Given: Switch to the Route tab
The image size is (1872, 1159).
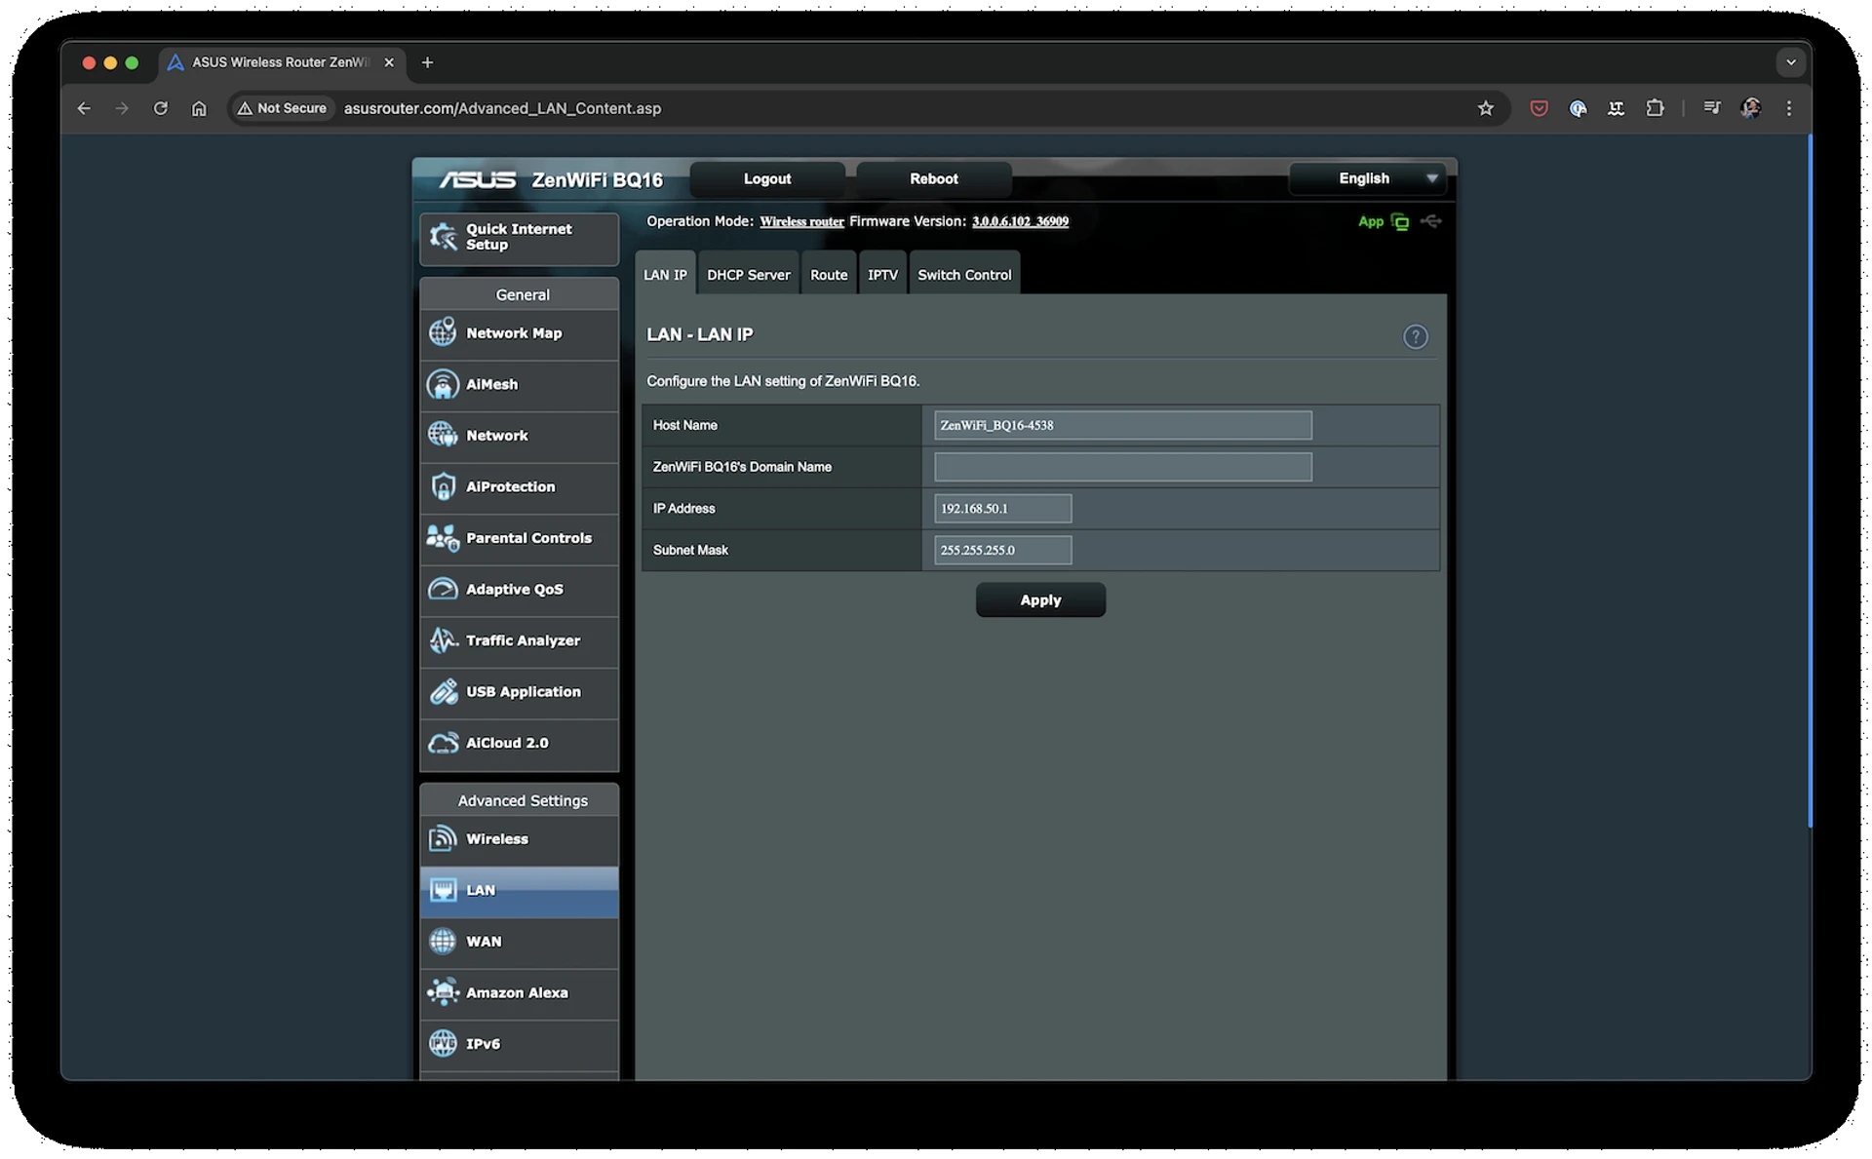Looking at the screenshot, I should [x=829, y=274].
